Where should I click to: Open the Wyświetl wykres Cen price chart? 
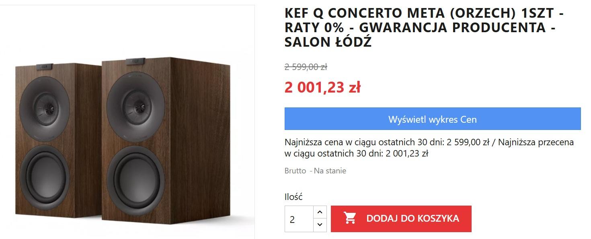[433, 119]
